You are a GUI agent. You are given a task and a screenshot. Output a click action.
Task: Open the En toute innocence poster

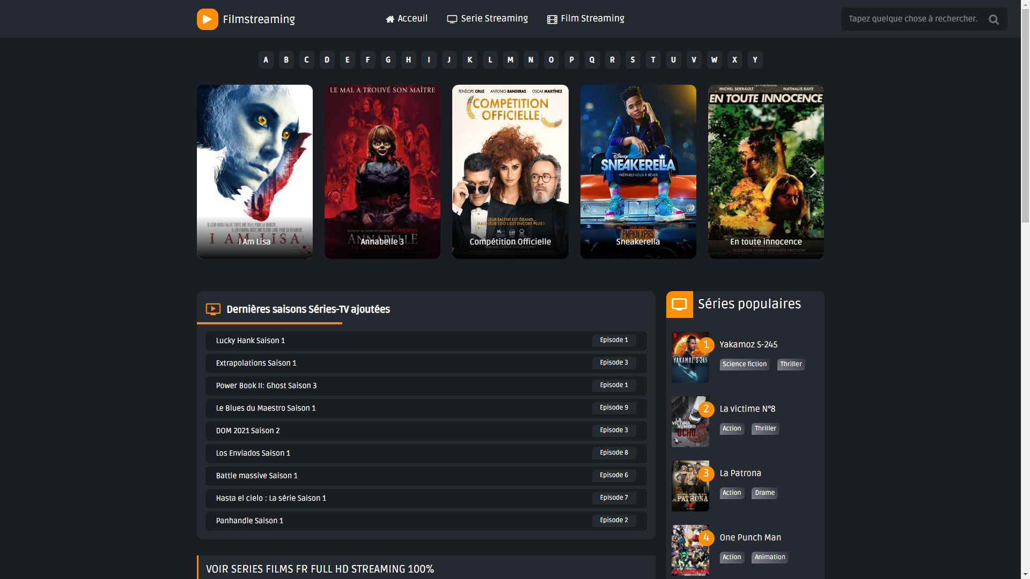click(766, 172)
